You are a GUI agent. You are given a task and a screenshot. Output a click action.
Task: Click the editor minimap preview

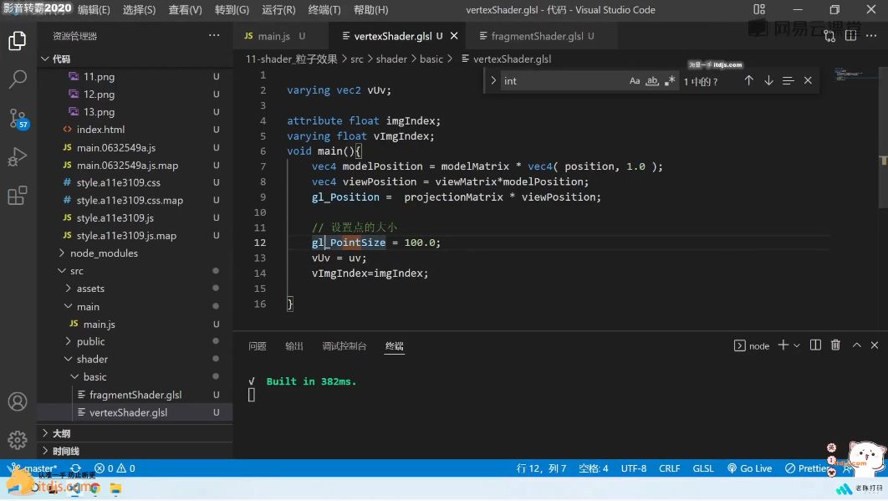(854, 74)
